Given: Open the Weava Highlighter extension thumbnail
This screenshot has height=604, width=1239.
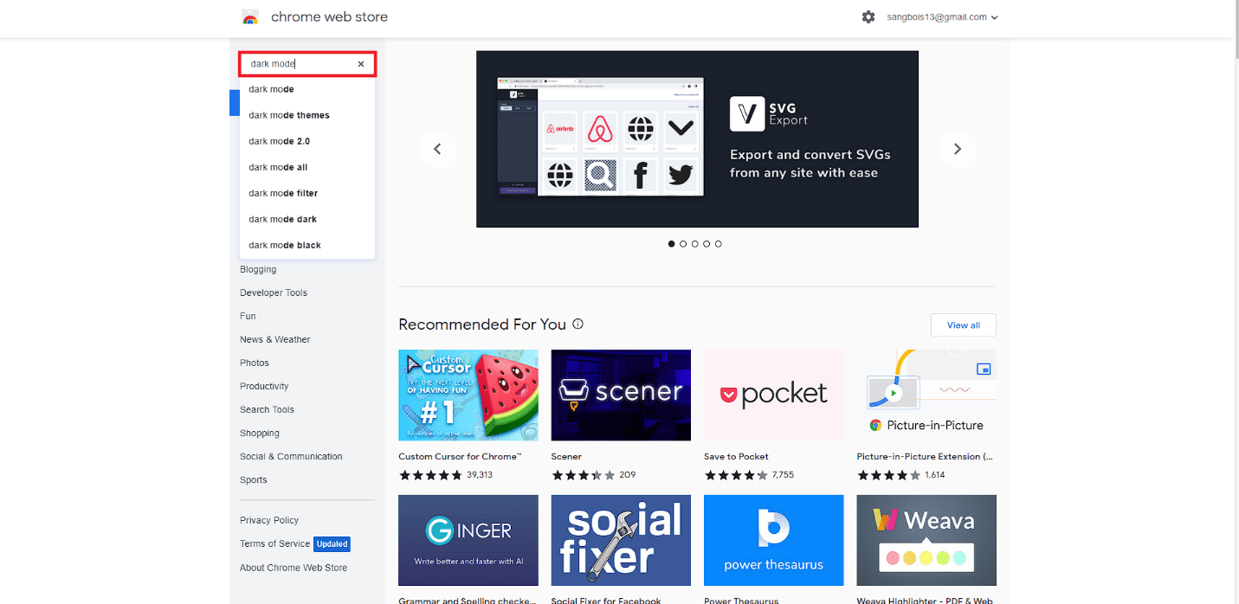Looking at the screenshot, I should [926, 540].
